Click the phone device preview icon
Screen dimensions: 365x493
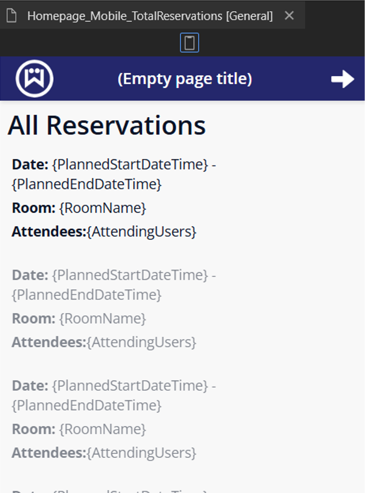(x=189, y=43)
